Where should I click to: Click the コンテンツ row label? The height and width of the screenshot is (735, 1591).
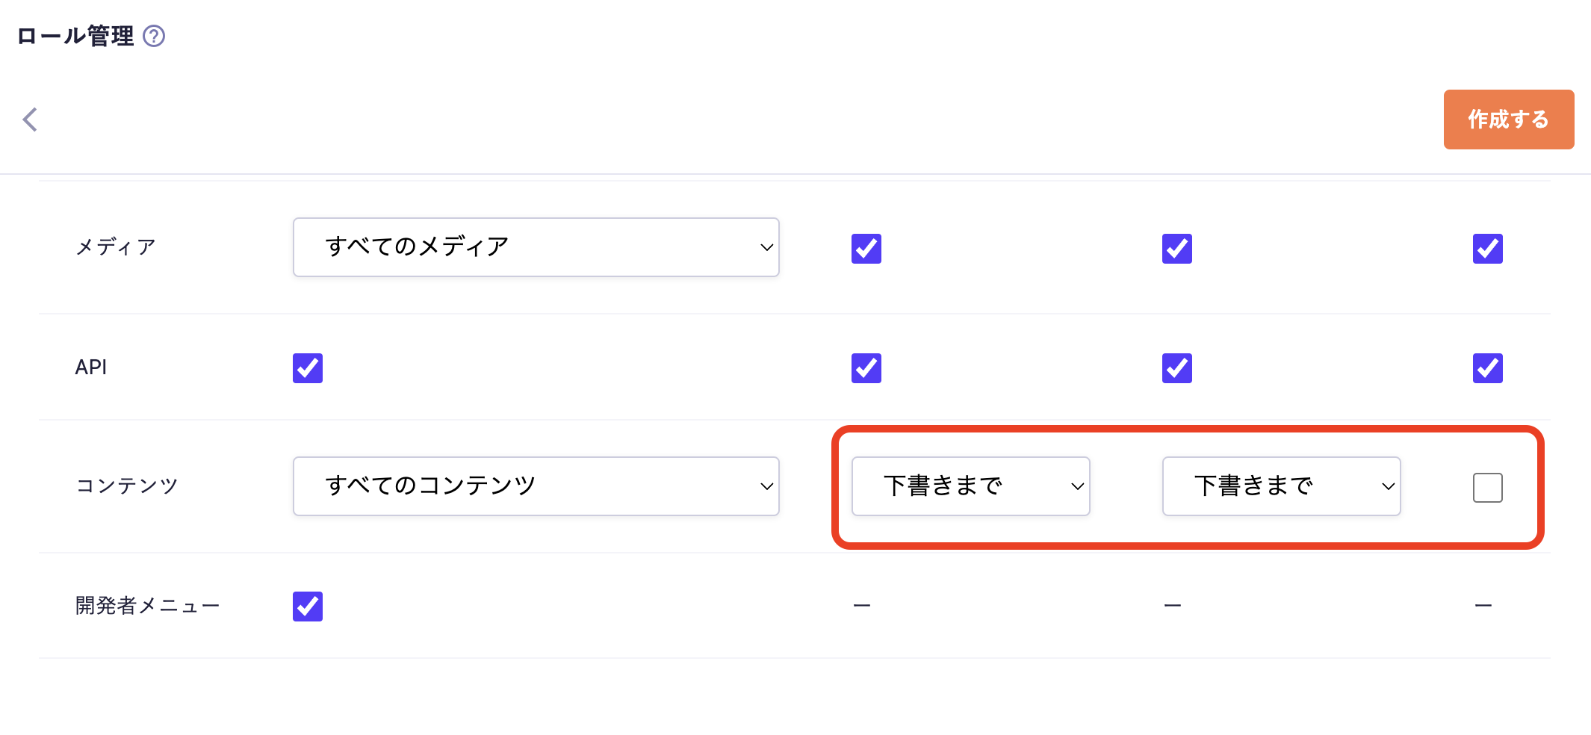click(127, 486)
